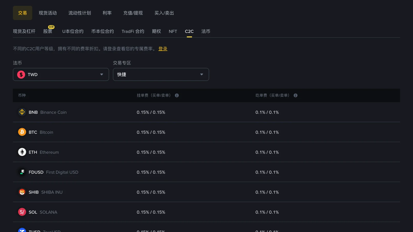The height and width of the screenshot is (232, 413).
Task: Click First Digital USD name text
Action: [62, 172]
